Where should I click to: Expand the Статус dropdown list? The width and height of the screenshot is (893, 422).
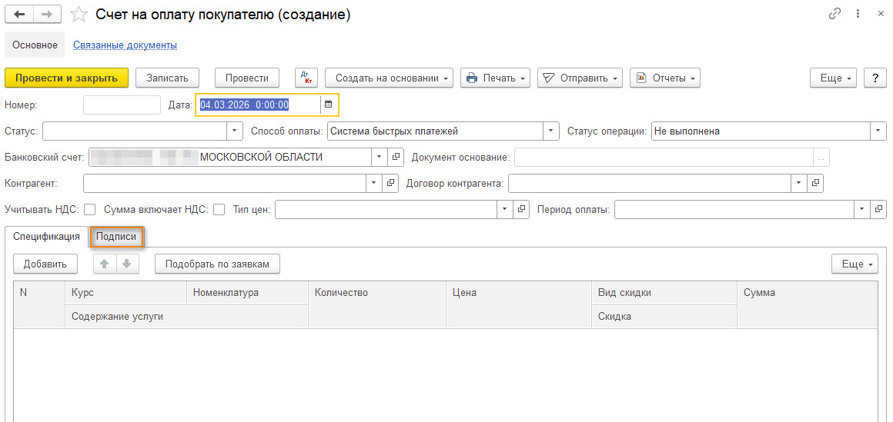point(236,131)
